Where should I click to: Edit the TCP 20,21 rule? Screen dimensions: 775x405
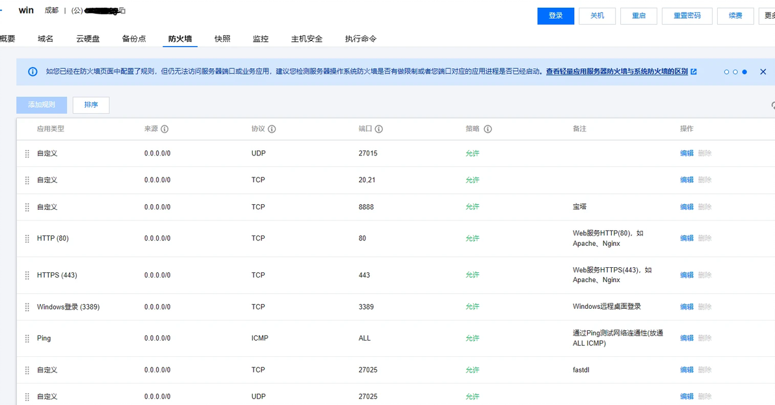click(x=687, y=180)
